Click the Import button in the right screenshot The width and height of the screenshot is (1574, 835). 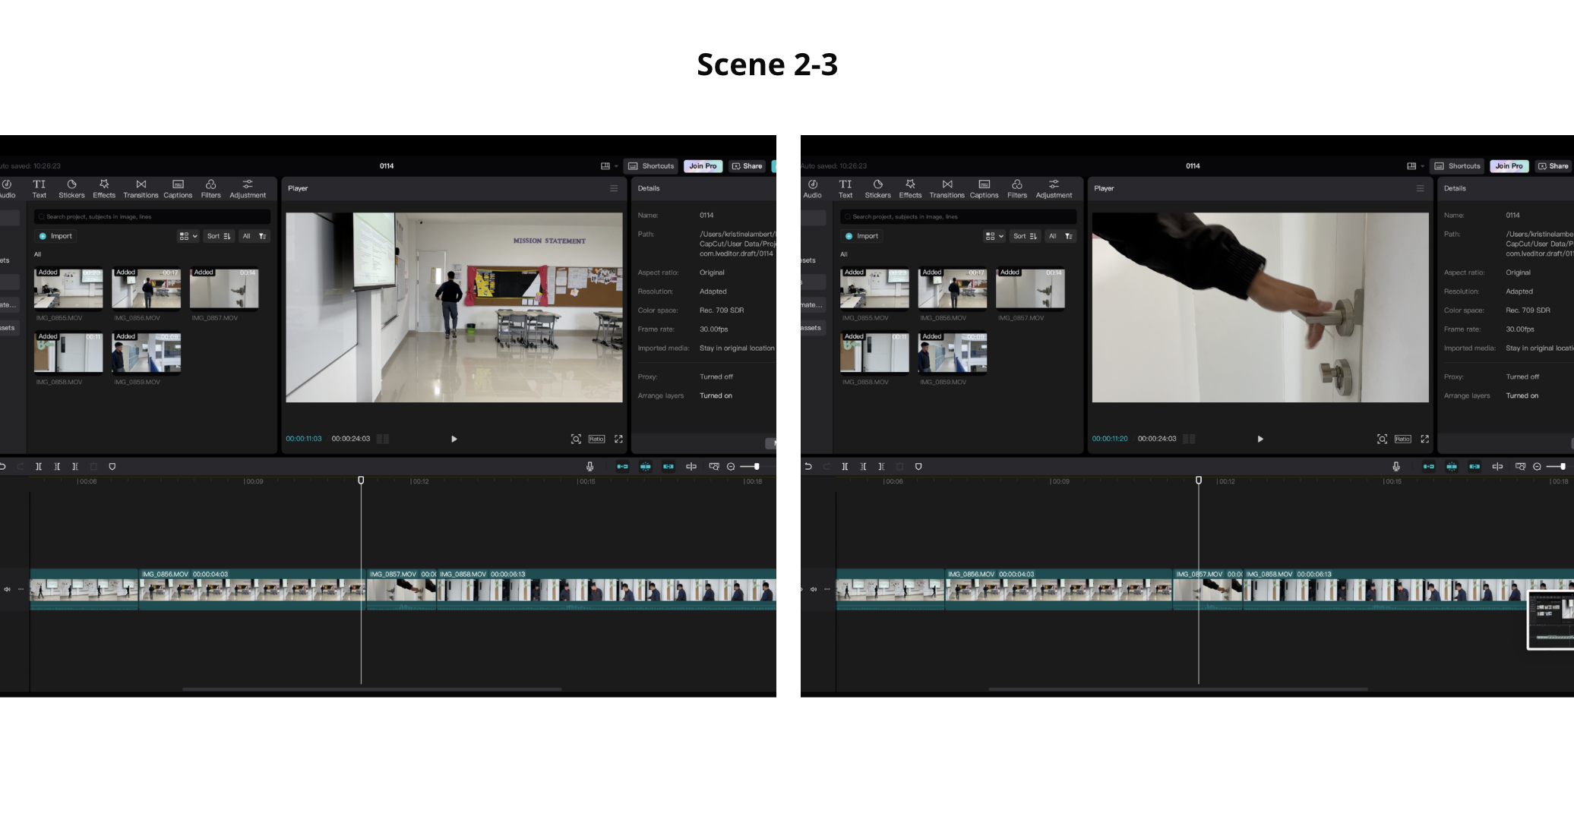tap(861, 236)
